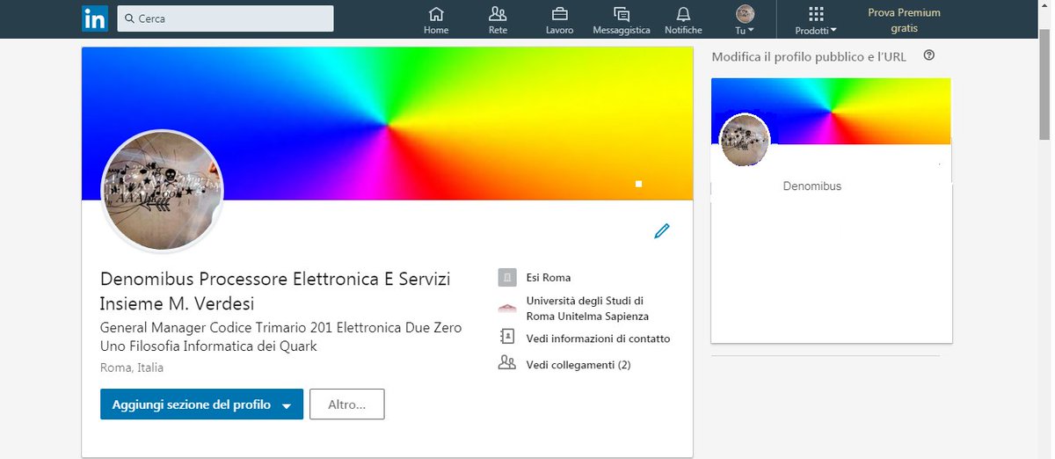
Task: Click the Esi Roma company icon
Action: point(507,278)
